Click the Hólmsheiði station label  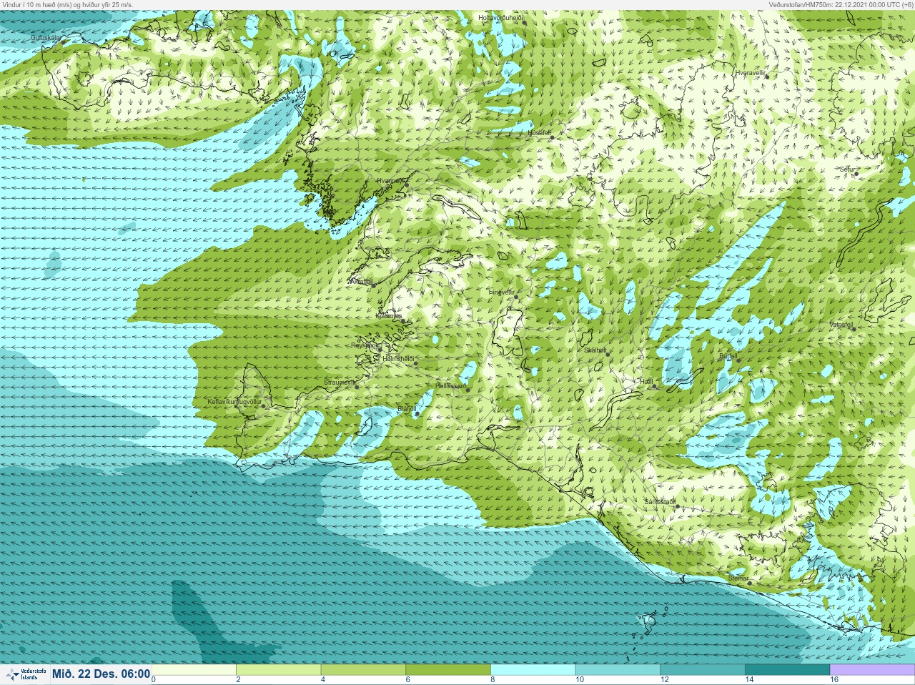399,358
